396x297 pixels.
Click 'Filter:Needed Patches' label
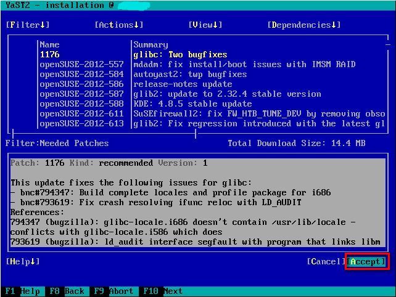[57, 143]
